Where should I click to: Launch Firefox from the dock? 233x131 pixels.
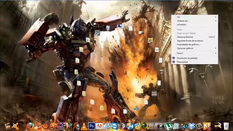[30, 126]
